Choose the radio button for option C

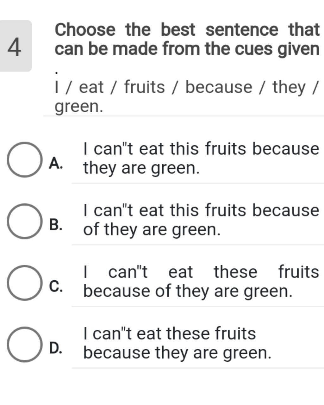coord(25,283)
